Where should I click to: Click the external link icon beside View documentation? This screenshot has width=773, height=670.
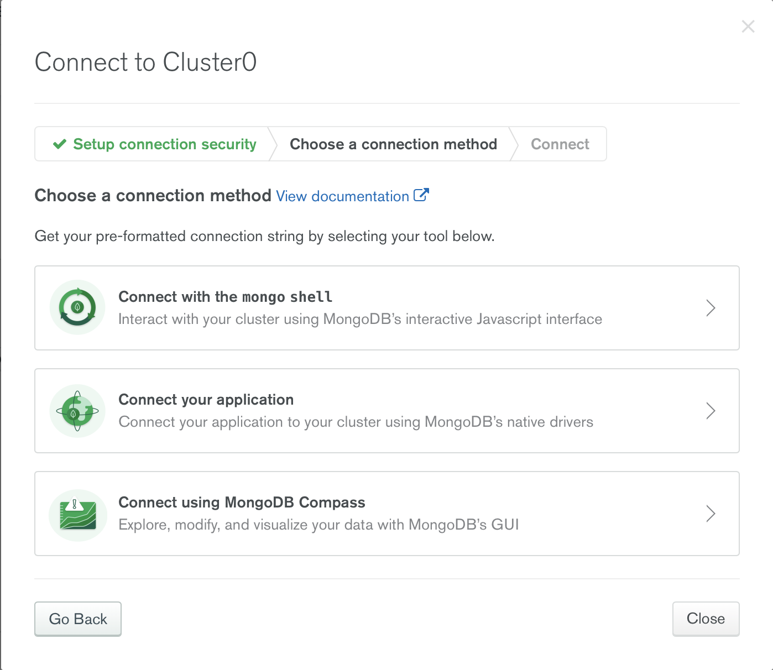(421, 195)
